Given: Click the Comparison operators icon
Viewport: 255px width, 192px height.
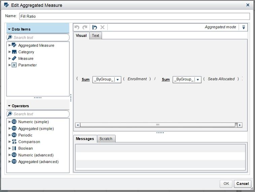Looking at the screenshot, I should pyautogui.click(x=14, y=142).
